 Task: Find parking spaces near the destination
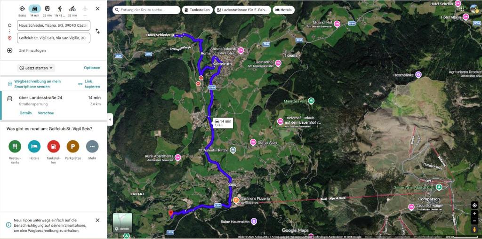(73, 146)
